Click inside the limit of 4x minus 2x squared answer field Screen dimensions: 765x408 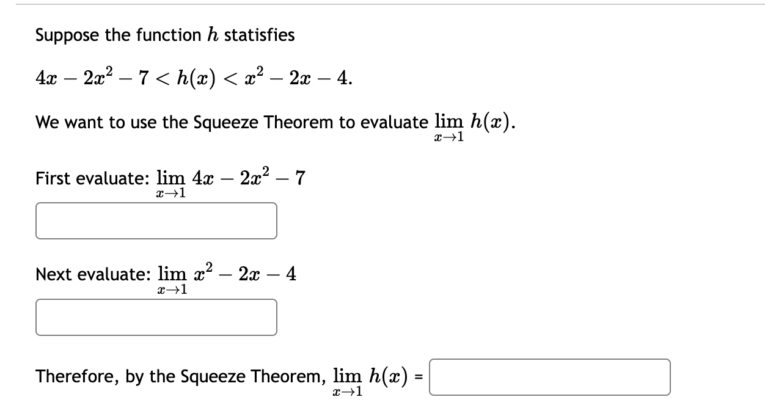[x=156, y=220]
